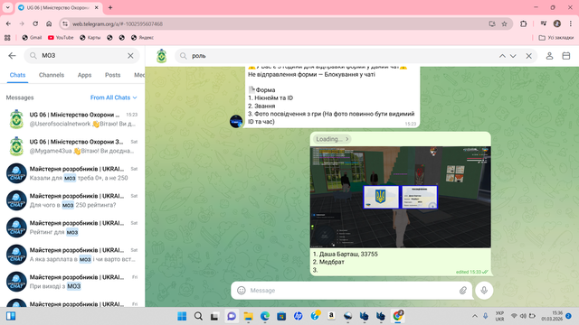View site information icon in the address bar

point(65,23)
